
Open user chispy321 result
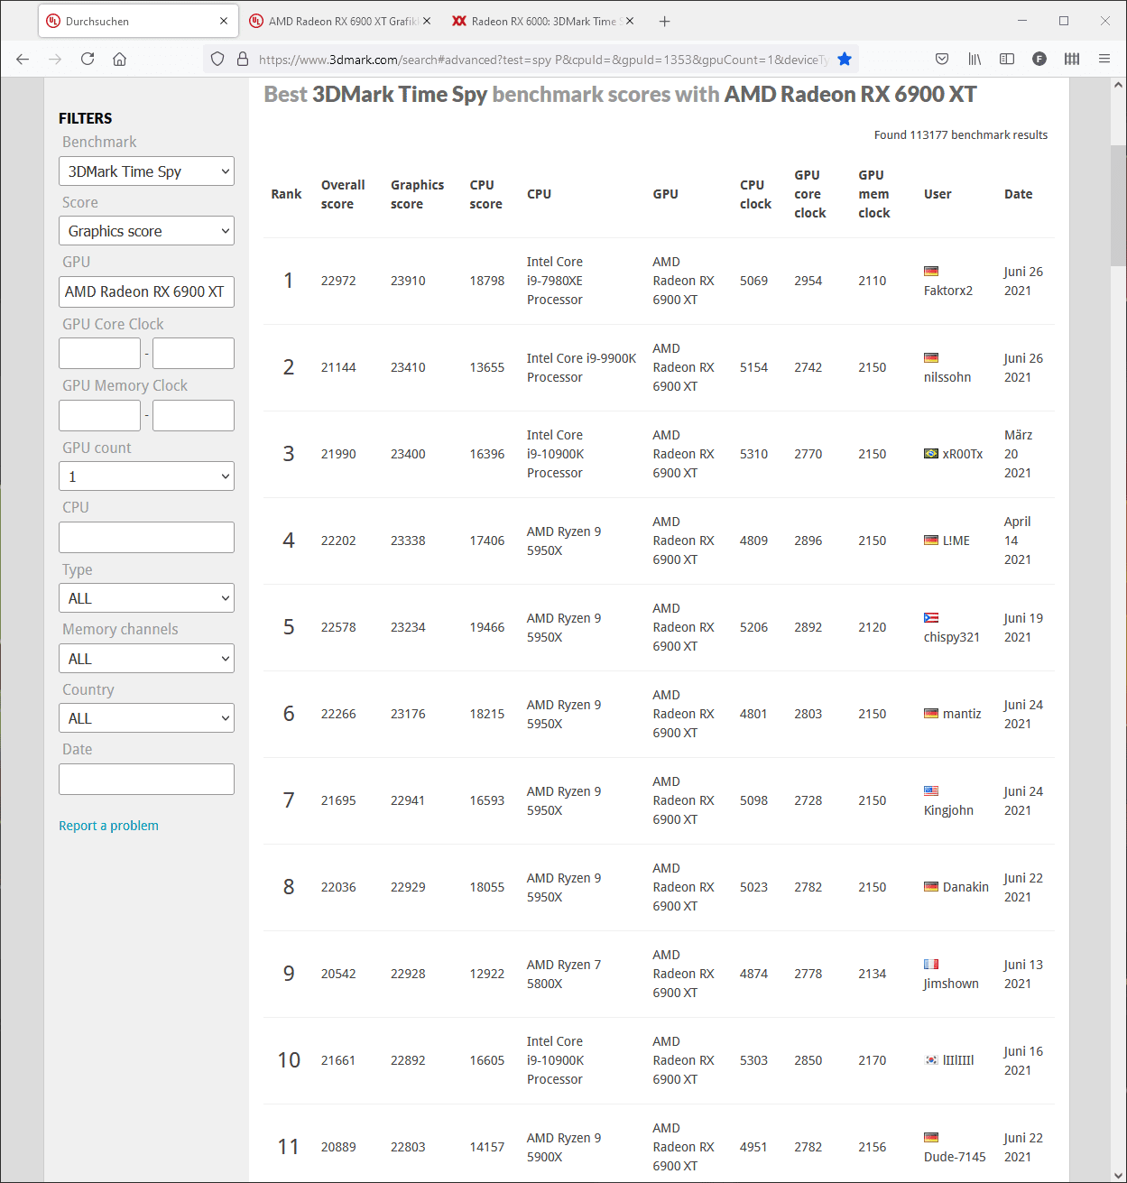[x=951, y=637]
